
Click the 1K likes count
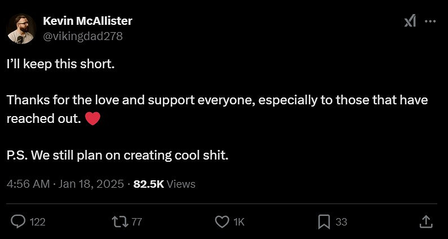239,222
